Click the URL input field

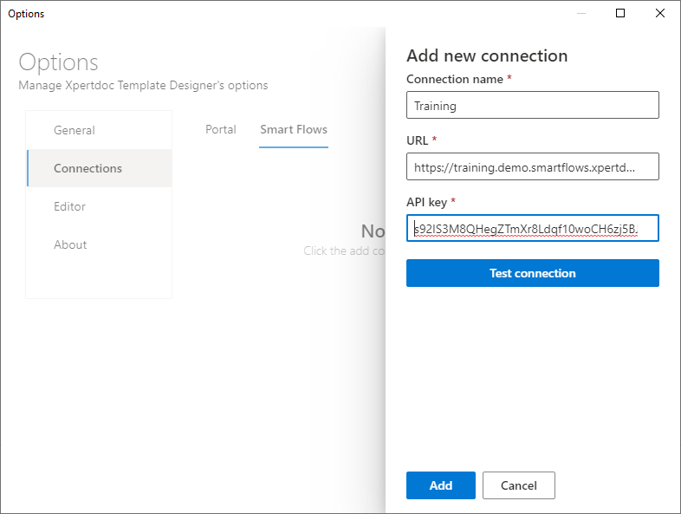pyautogui.click(x=533, y=166)
